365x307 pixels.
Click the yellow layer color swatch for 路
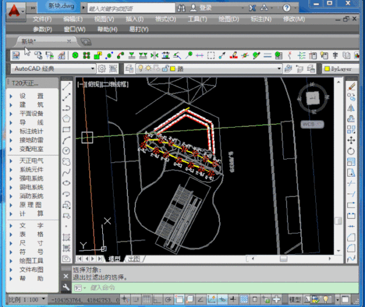click(x=173, y=69)
